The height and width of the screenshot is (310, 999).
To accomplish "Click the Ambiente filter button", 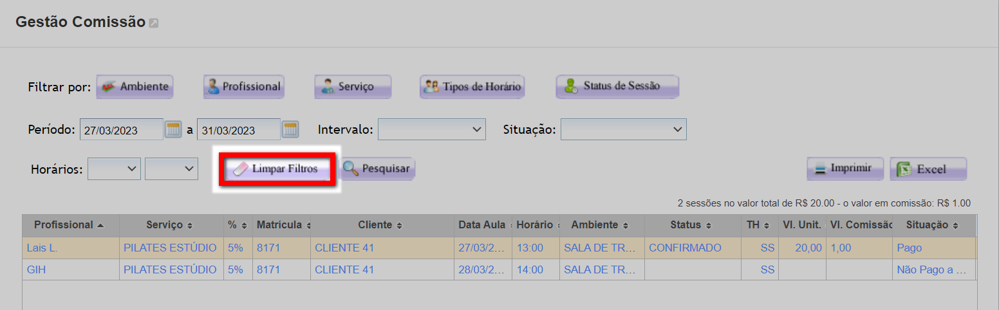I will pos(135,87).
